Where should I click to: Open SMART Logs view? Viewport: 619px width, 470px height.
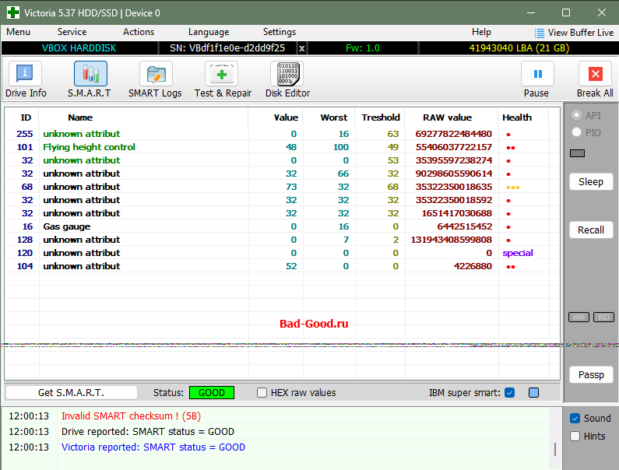tap(155, 75)
